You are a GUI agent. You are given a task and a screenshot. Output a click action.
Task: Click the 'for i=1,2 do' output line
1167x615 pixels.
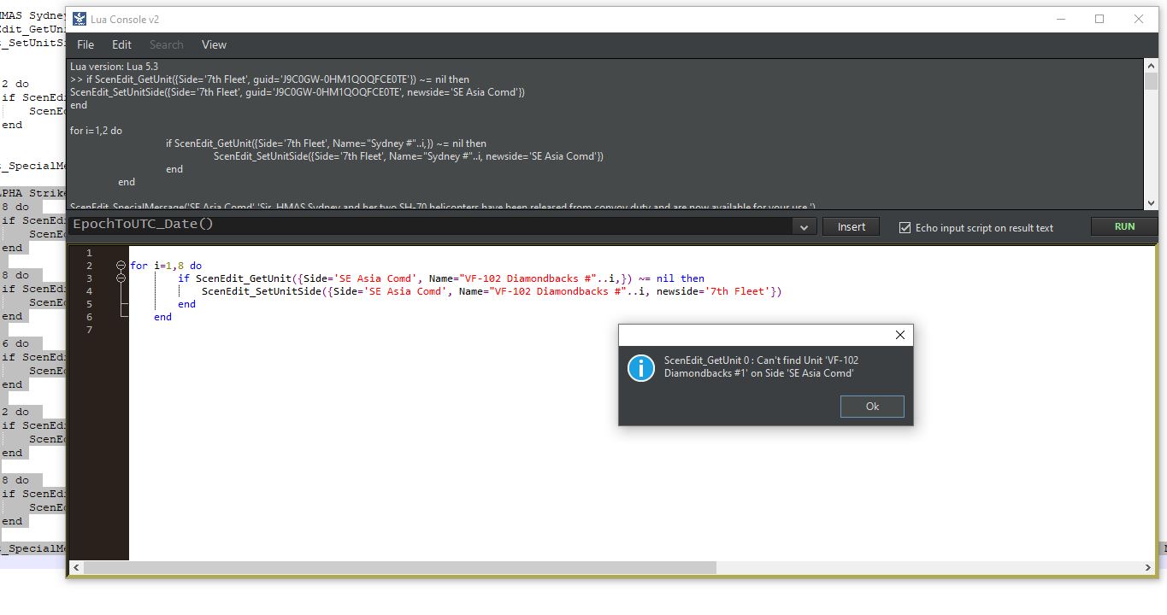96,131
